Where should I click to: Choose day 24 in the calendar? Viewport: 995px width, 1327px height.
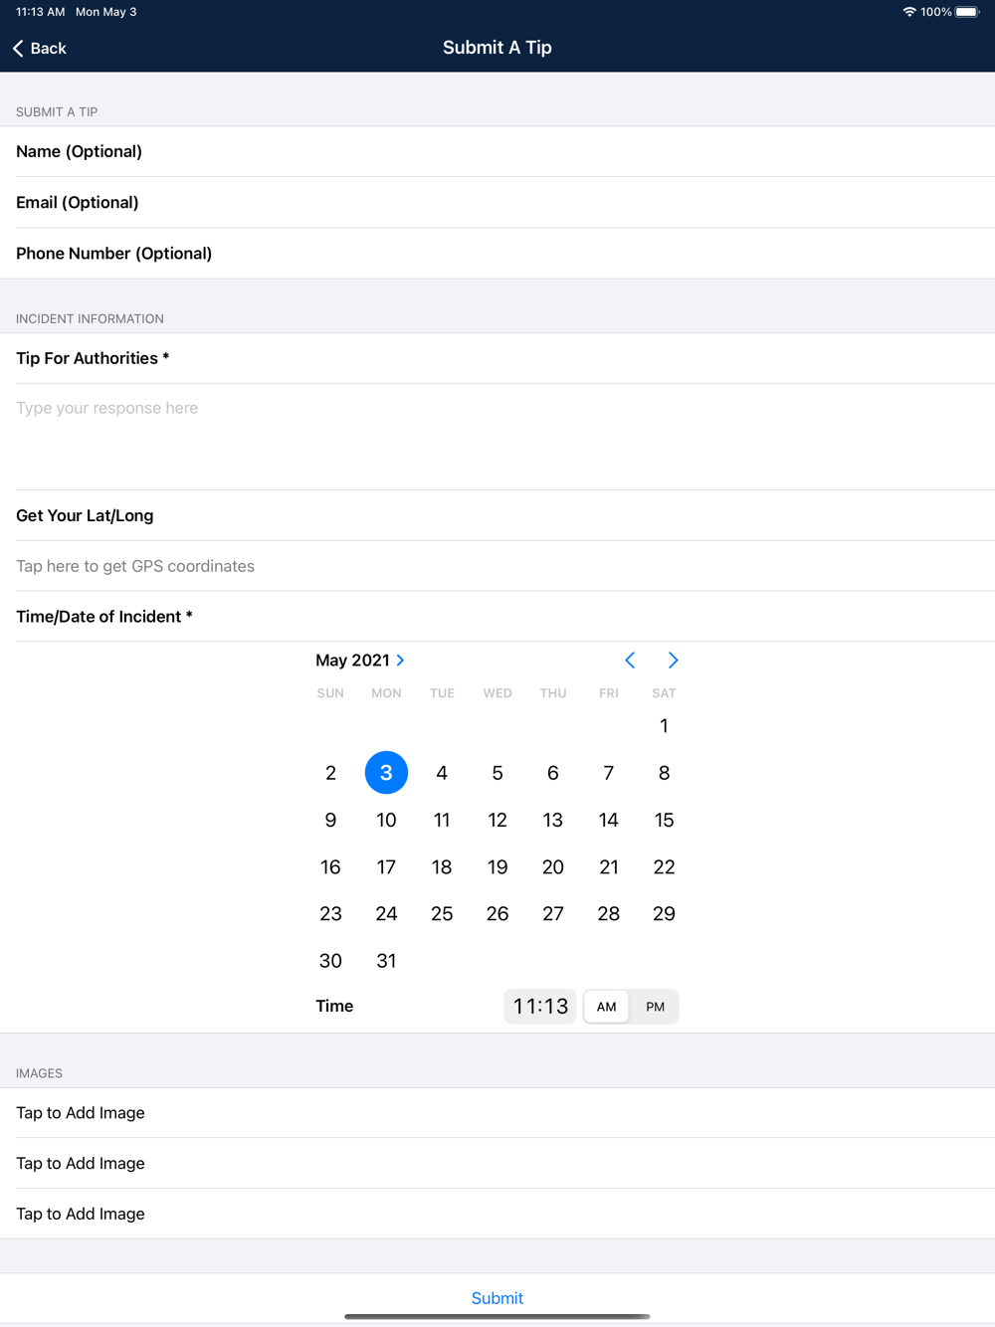[386, 914]
